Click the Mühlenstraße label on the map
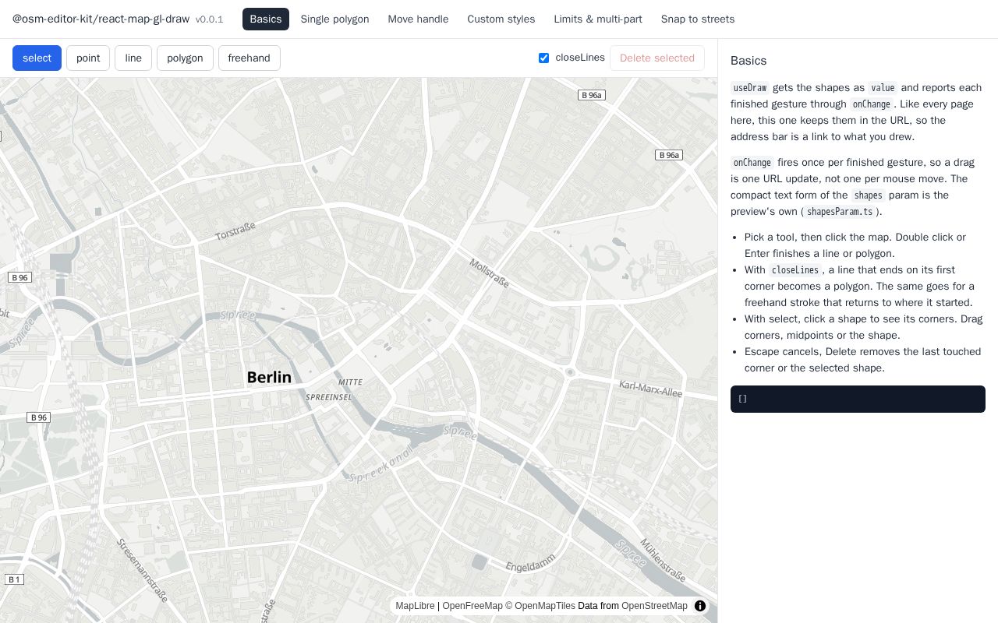The image size is (998, 623). coord(663,560)
